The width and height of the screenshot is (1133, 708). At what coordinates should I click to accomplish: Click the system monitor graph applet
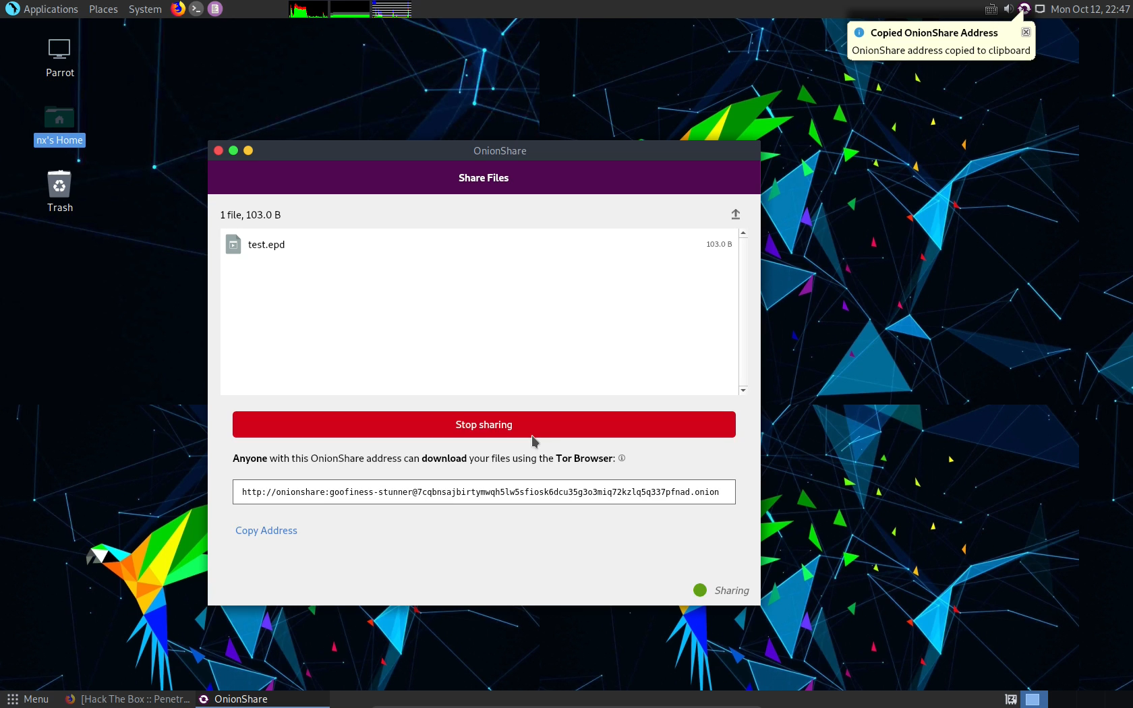point(350,9)
